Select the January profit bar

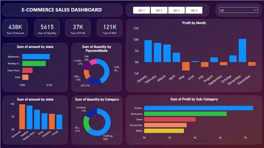pos(148,51)
